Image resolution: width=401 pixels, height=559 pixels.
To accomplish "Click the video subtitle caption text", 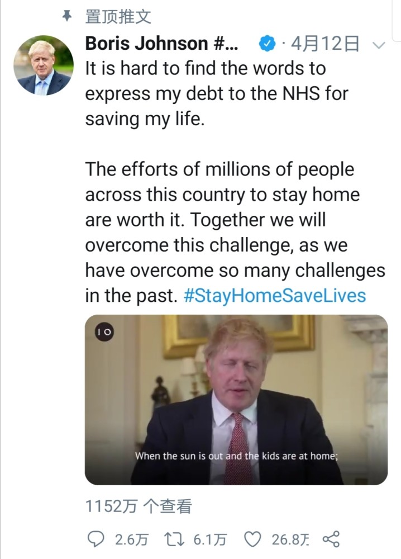I will [x=237, y=456].
